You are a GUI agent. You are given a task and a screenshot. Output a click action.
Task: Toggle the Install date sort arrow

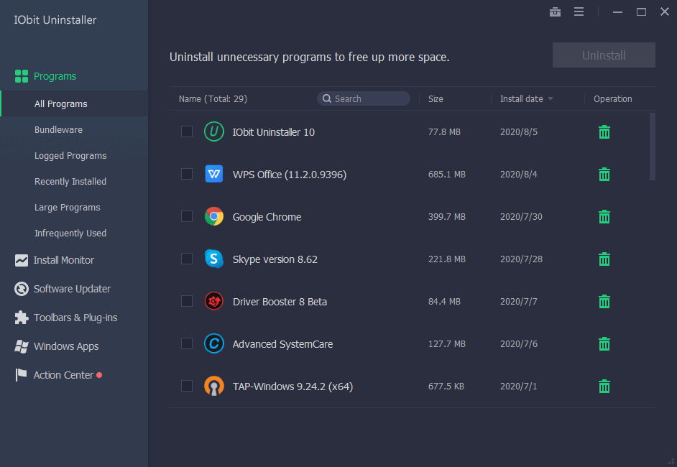(x=551, y=99)
